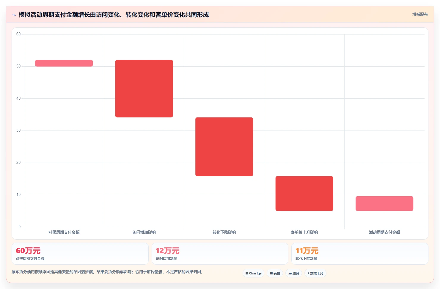Click the 对照周期支付金额 caption under 60万元
This screenshot has width=440, height=289.
(x=30, y=259)
